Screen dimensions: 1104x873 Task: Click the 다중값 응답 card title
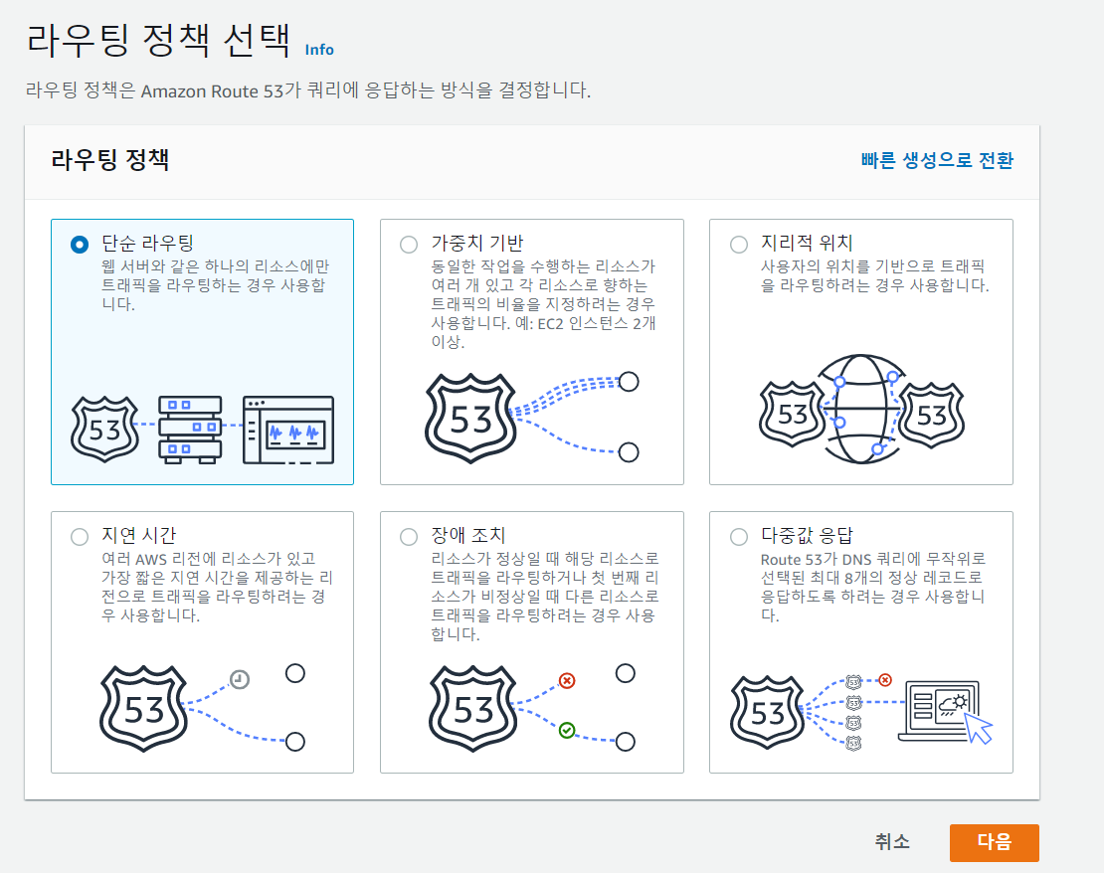[x=807, y=535]
